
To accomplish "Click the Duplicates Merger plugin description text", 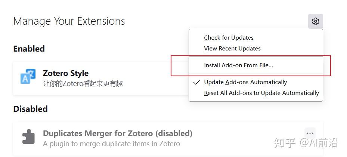I will coord(111,144).
